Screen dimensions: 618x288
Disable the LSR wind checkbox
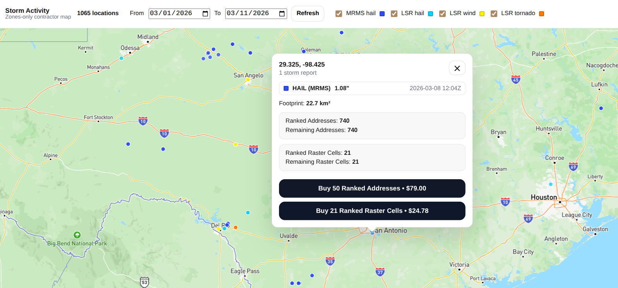tap(442, 14)
